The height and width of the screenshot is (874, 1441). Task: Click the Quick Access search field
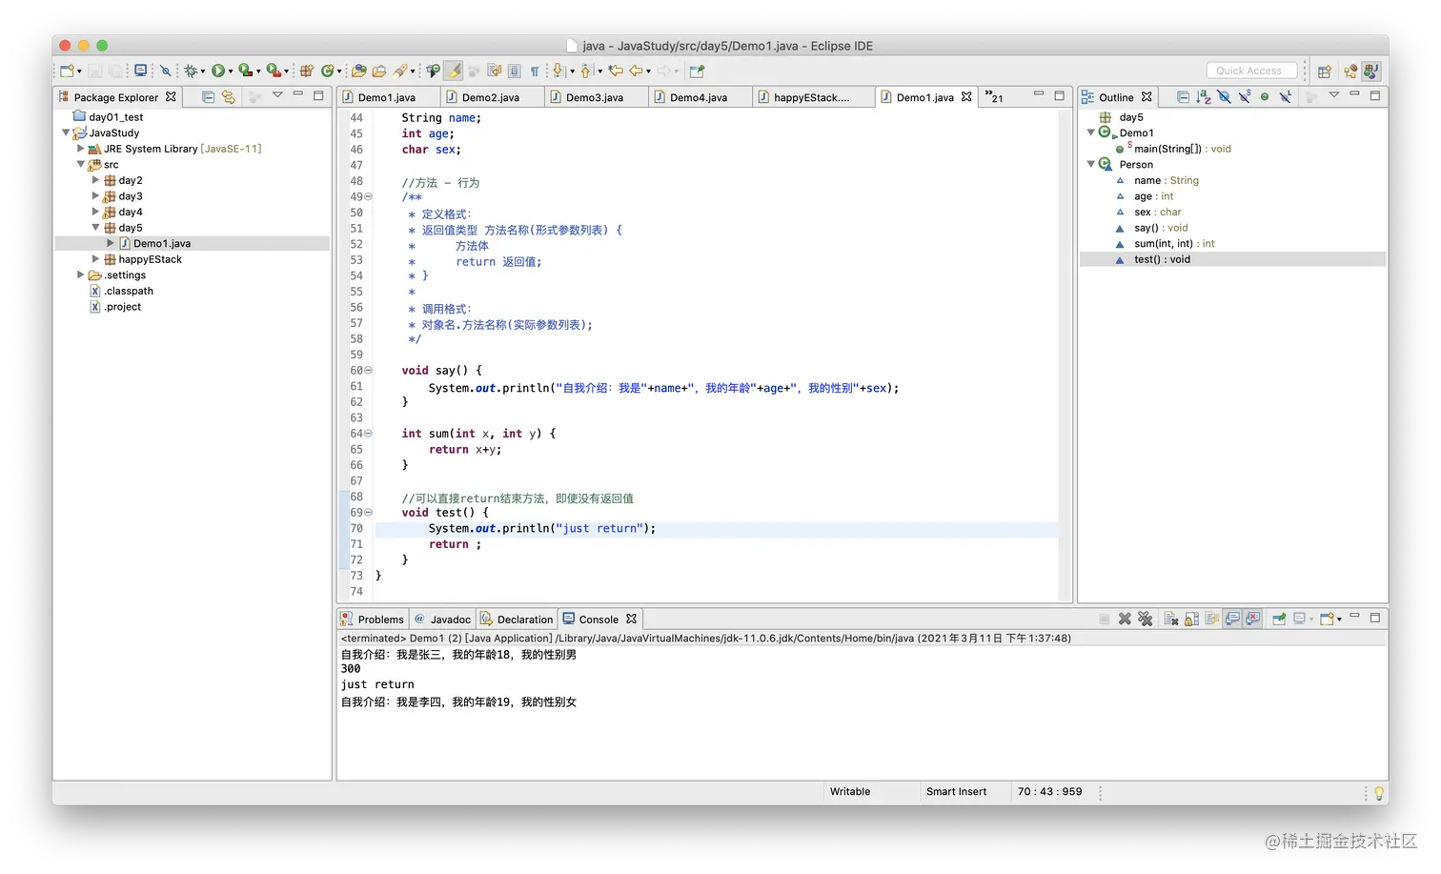[1251, 71]
